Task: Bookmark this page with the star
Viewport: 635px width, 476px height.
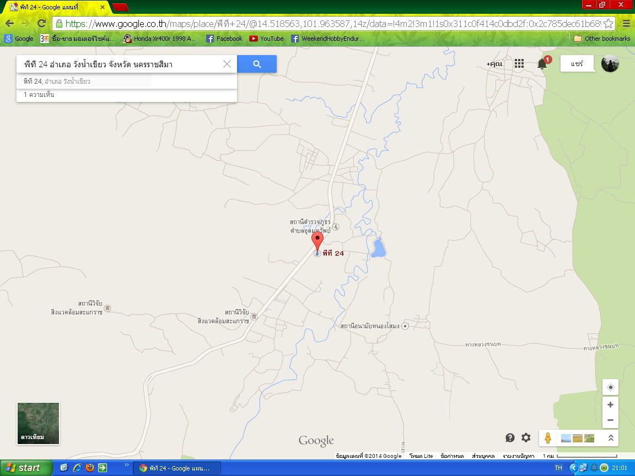Action: (608, 23)
